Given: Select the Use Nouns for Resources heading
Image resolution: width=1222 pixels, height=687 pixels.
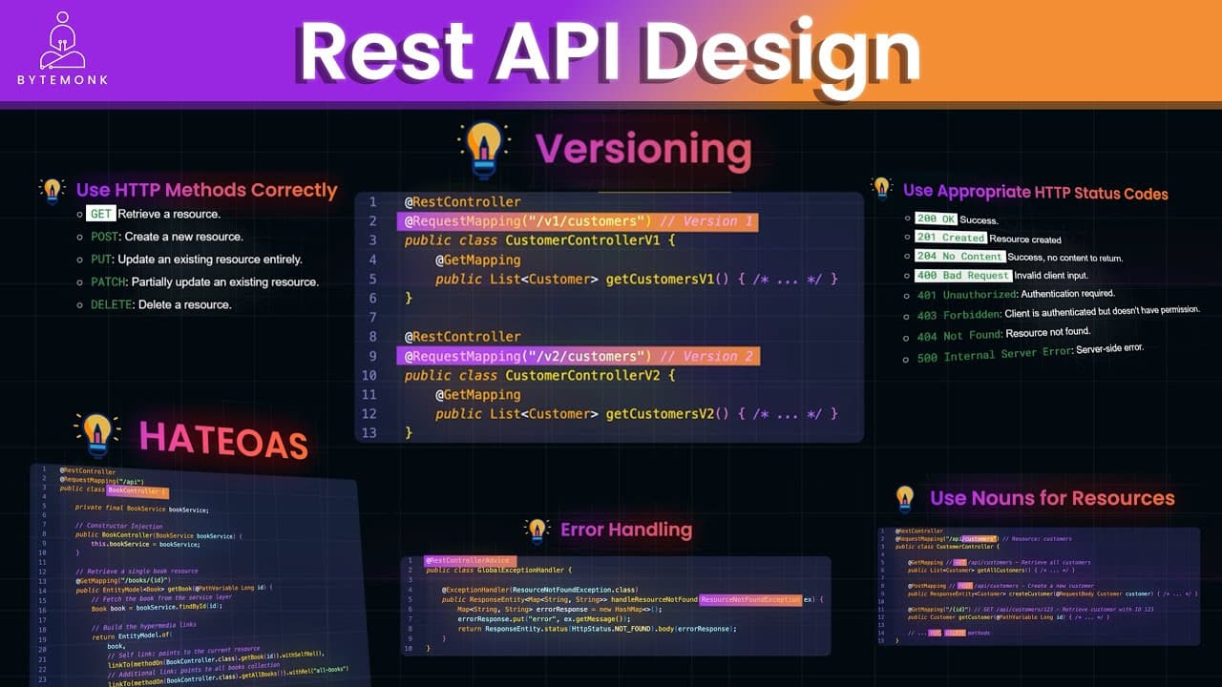Looking at the screenshot, I should [x=1052, y=498].
